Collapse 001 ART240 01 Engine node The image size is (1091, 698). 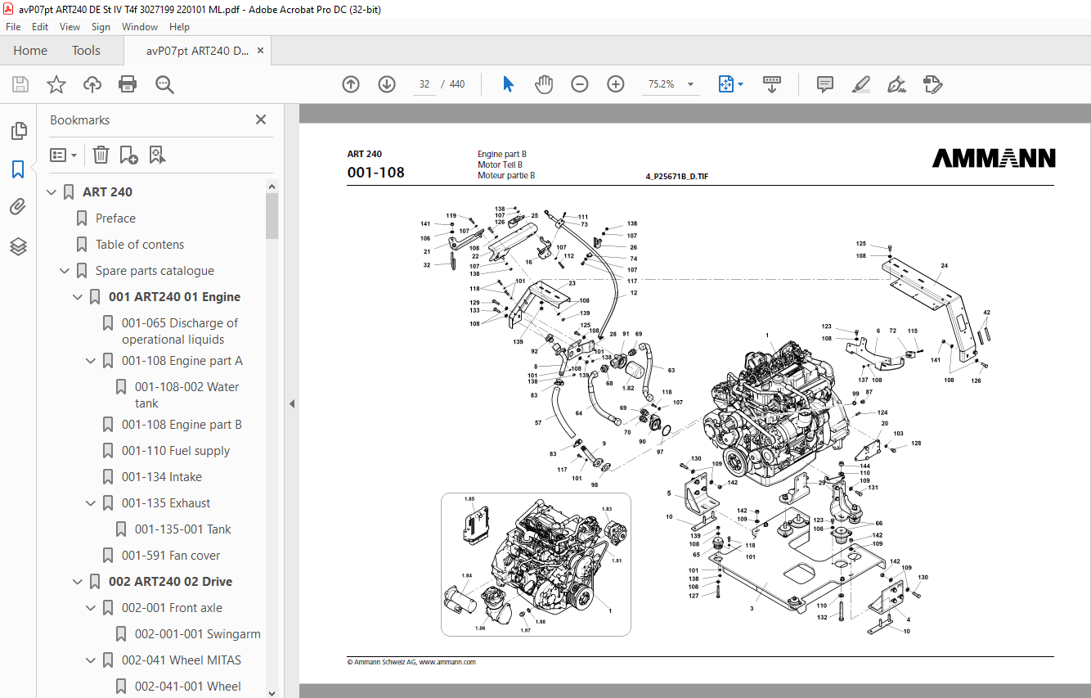click(x=78, y=297)
